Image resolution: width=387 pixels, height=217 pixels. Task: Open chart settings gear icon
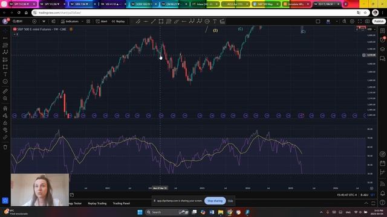tap(352, 22)
